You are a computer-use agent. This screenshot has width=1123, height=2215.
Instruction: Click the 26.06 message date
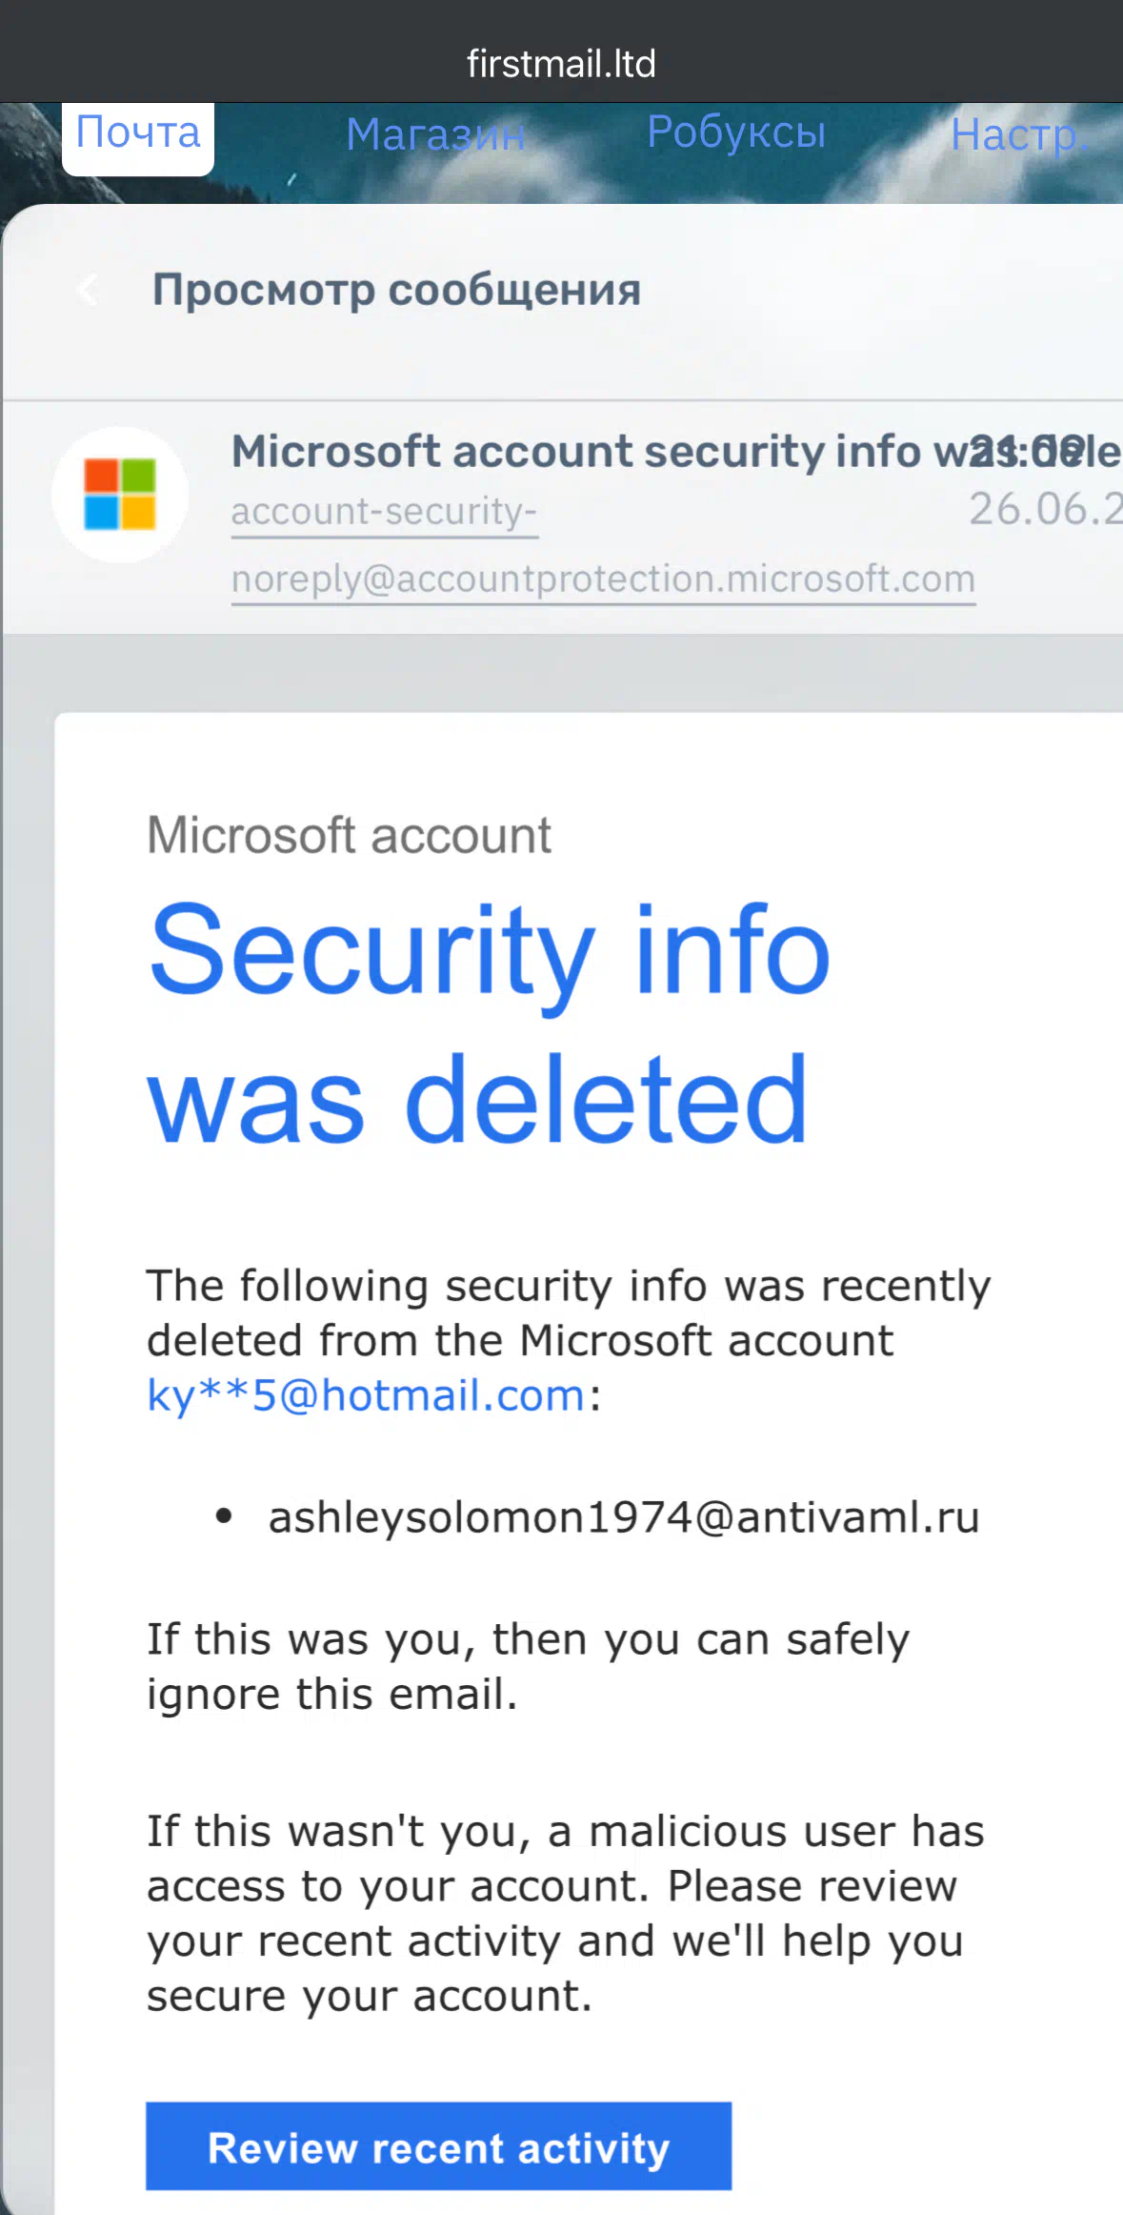1046,509
